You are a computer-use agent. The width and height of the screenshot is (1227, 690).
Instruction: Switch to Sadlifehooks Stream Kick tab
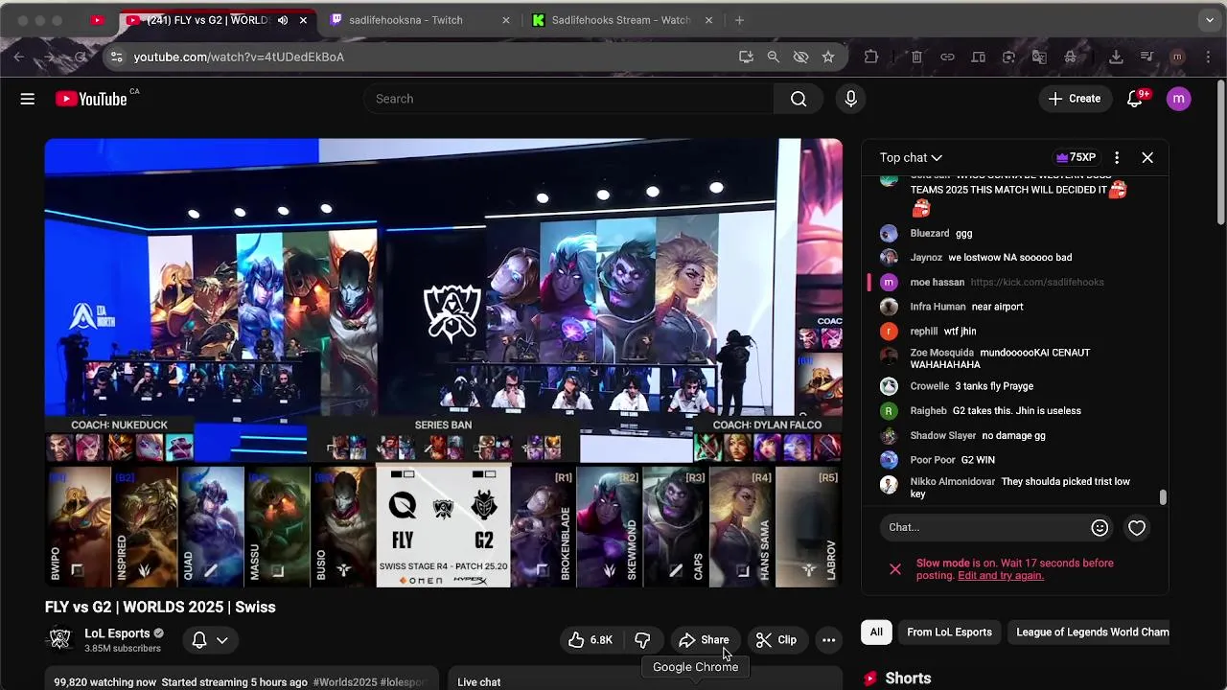621,20
